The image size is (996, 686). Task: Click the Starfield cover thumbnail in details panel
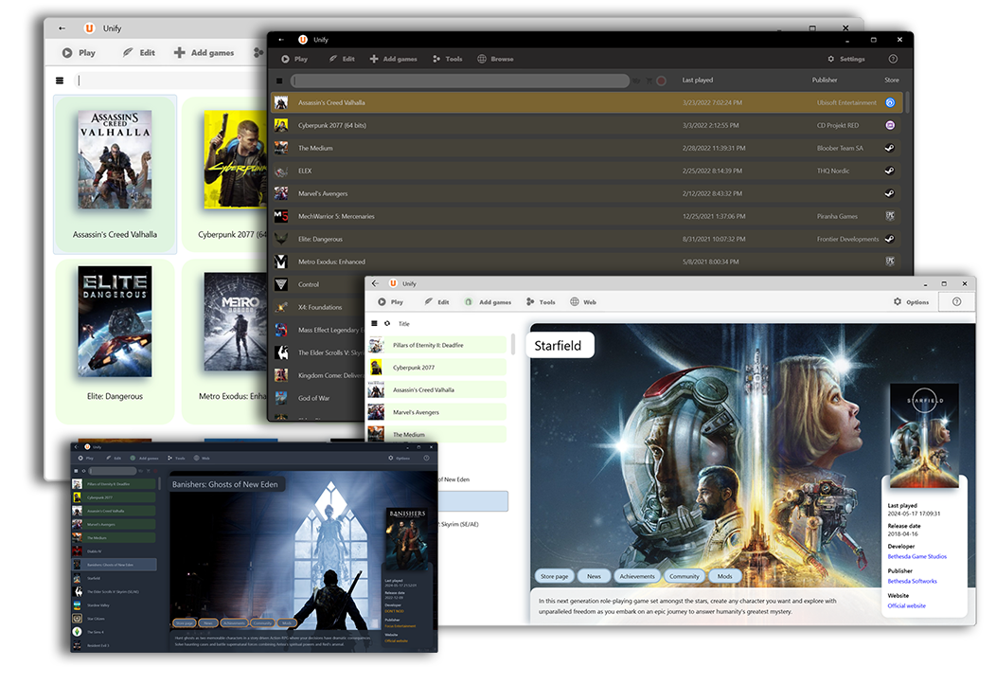click(924, 436)
